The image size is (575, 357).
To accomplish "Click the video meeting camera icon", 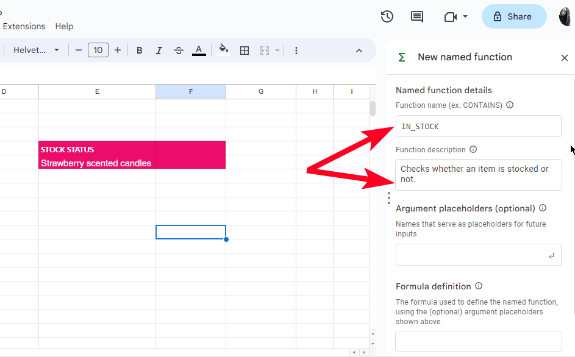I will [x=451, y=16].
